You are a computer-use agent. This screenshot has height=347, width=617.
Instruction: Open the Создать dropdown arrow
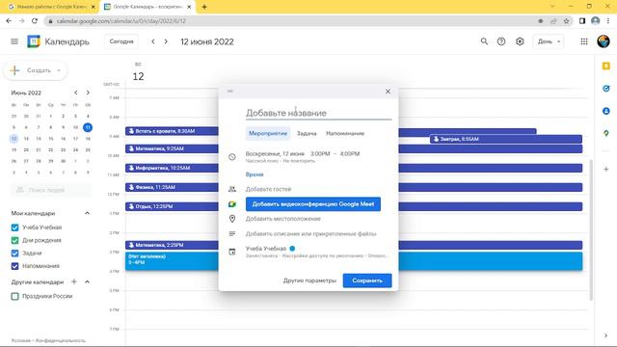pos(59,70)
